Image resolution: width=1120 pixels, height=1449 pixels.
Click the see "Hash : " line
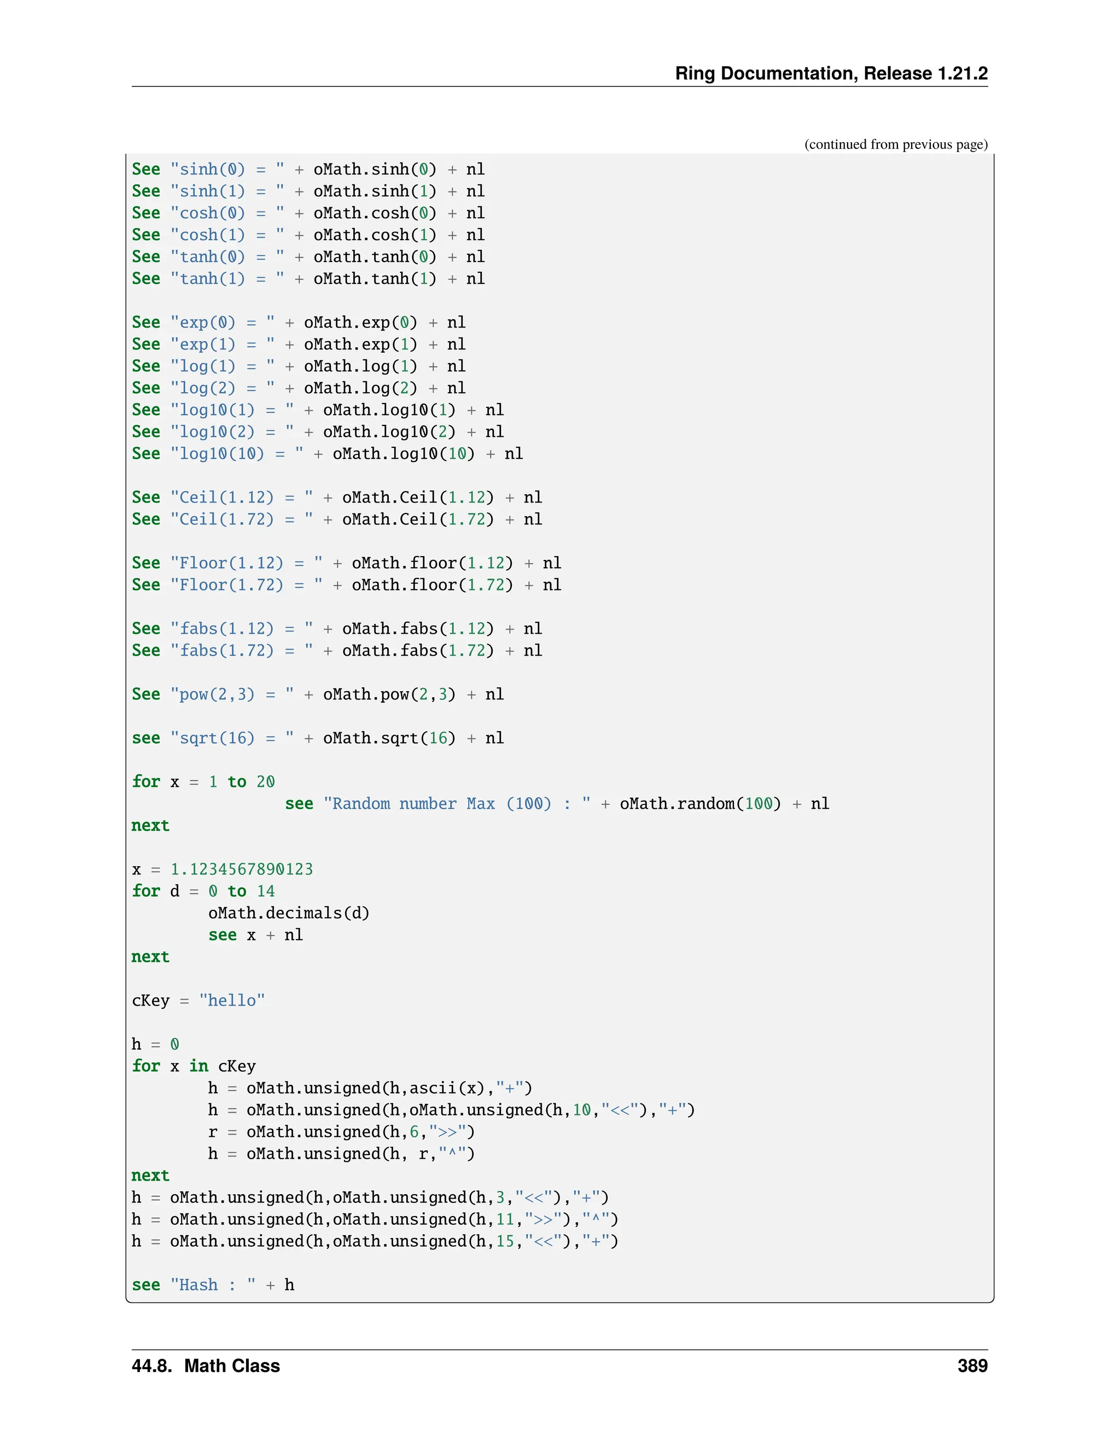[212, 1285]
